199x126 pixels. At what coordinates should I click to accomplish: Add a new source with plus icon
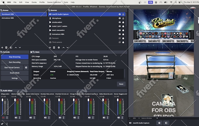coord(50,48)
